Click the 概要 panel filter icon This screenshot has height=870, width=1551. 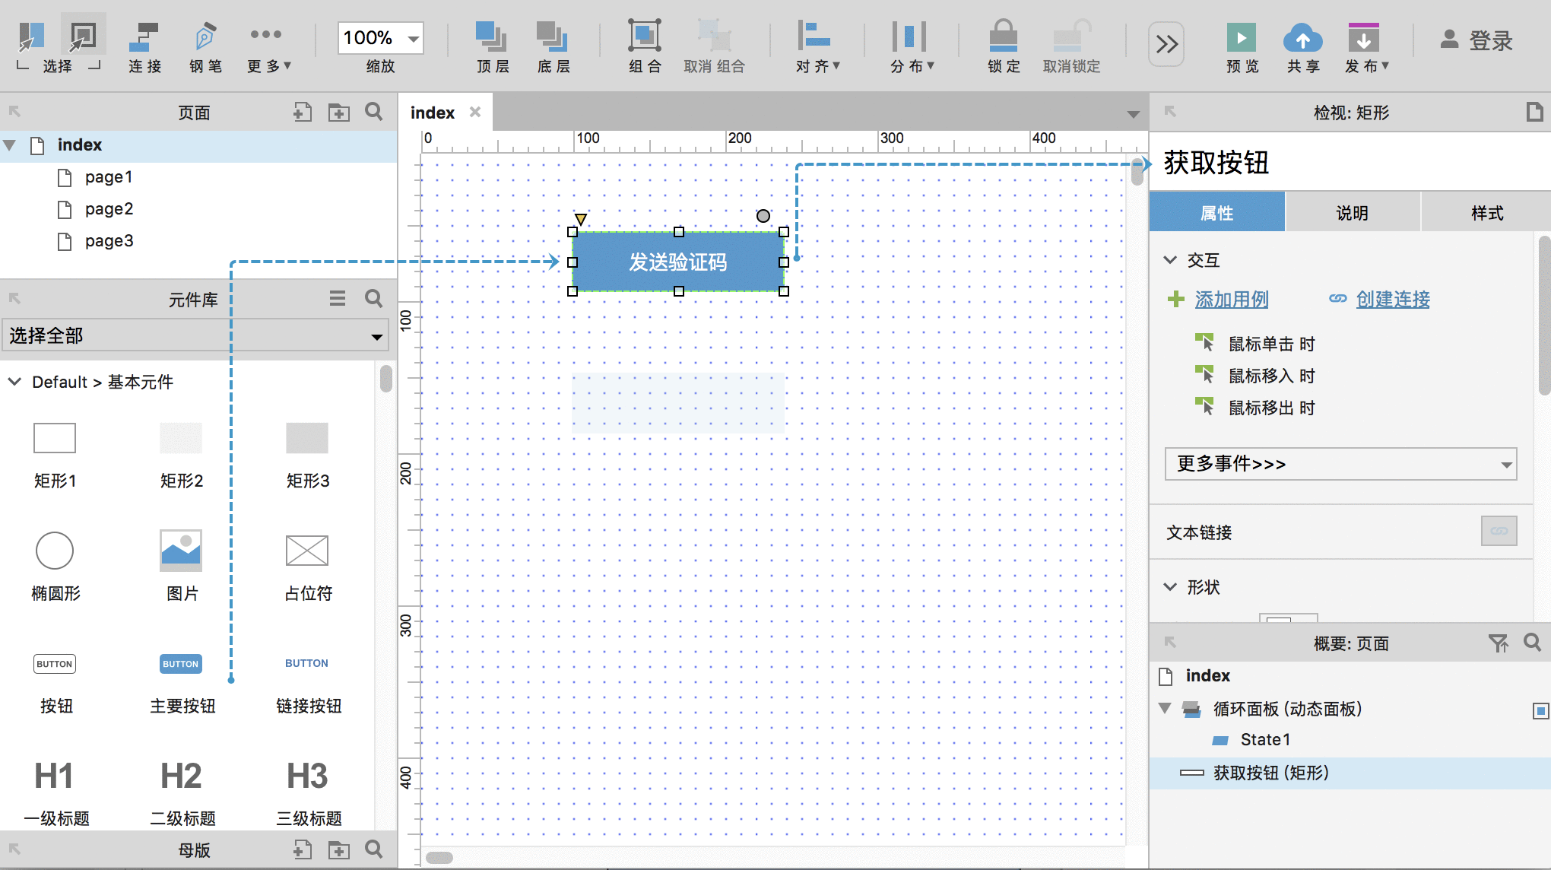(1498, 643)
